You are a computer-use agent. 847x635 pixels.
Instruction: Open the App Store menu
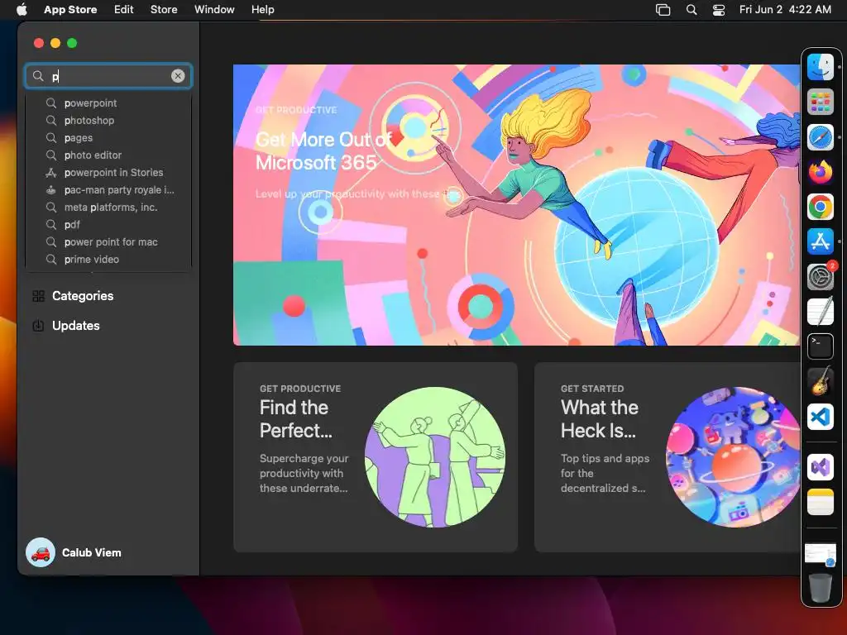[x=70, y=10]
